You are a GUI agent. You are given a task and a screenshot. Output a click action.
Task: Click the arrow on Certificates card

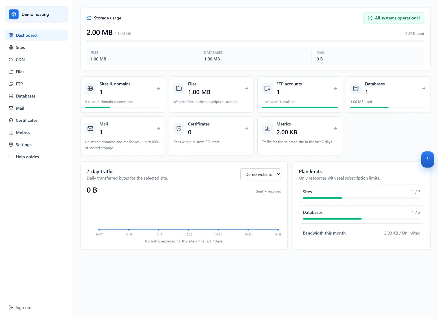pyautogui.click(x=247, y=128)
